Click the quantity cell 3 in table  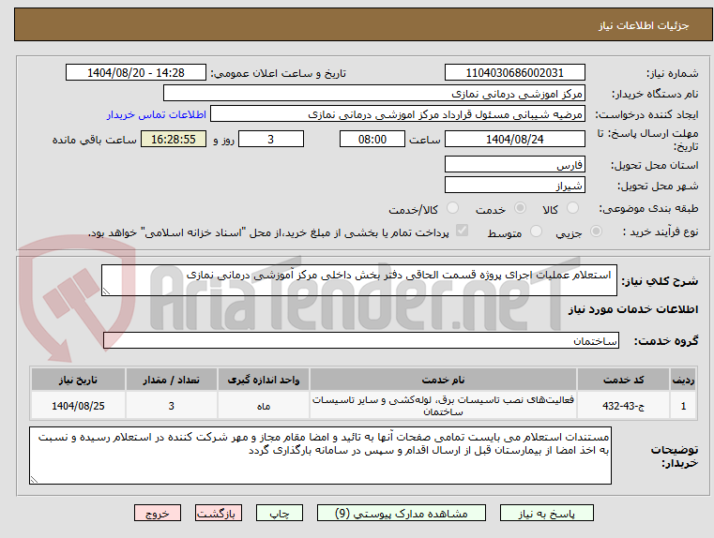click(171, 405)
